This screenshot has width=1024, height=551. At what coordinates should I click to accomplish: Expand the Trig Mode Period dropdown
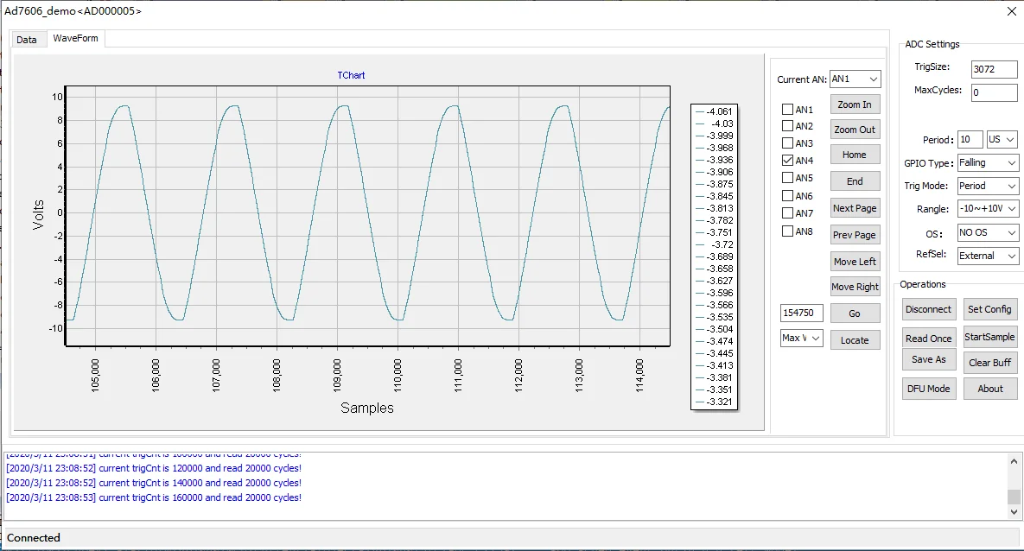pyautogui.click(x=988, y=186)
